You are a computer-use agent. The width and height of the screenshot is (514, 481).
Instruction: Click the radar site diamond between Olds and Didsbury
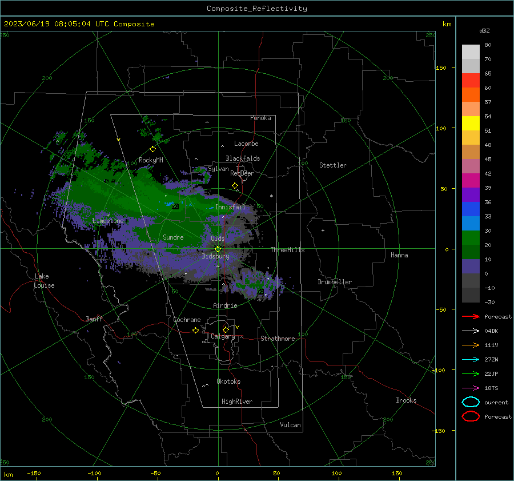(x=218, y=249)
